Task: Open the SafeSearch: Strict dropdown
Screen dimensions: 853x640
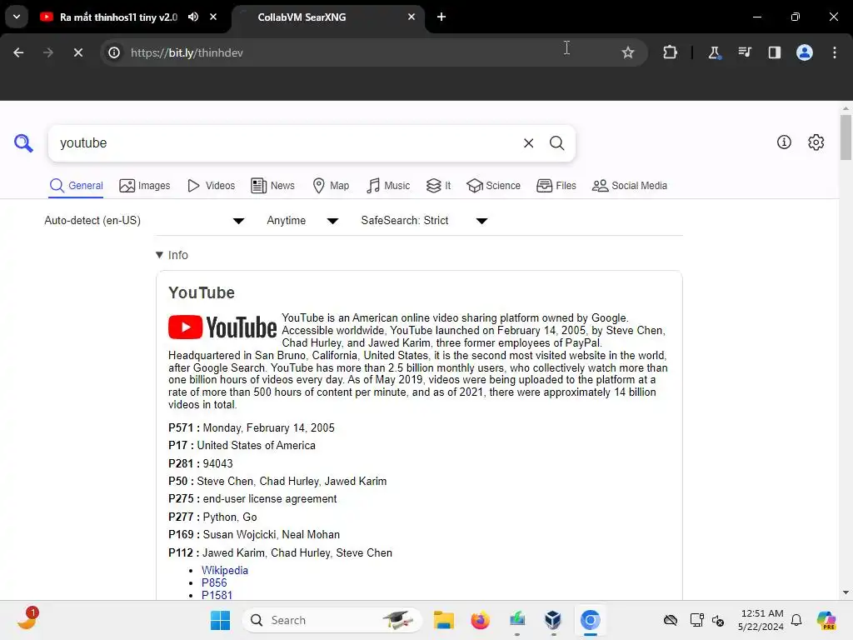Action: click(x=424, y=220)
